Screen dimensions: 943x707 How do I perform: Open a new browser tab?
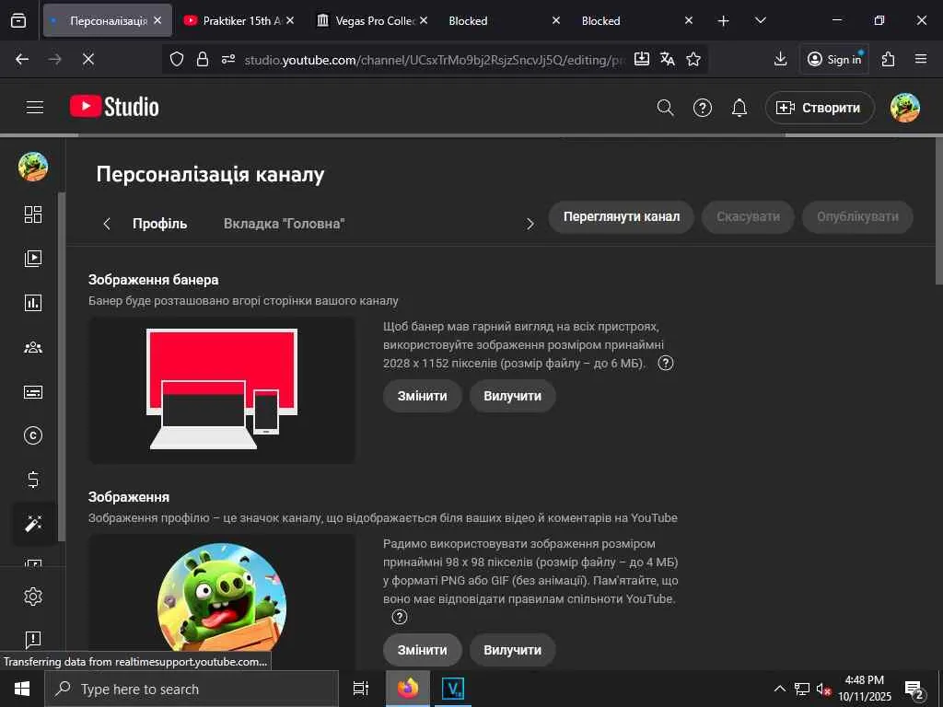tap(724, 20)
